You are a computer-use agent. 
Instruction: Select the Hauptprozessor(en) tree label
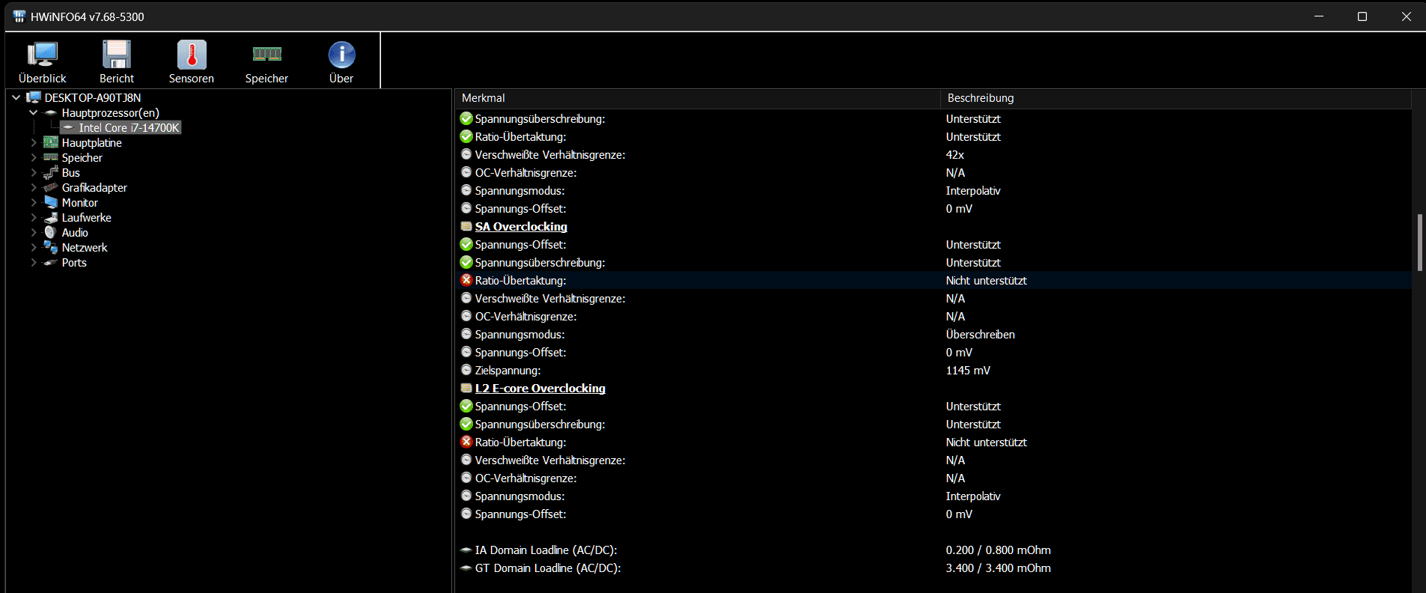(x=111, y=113)
